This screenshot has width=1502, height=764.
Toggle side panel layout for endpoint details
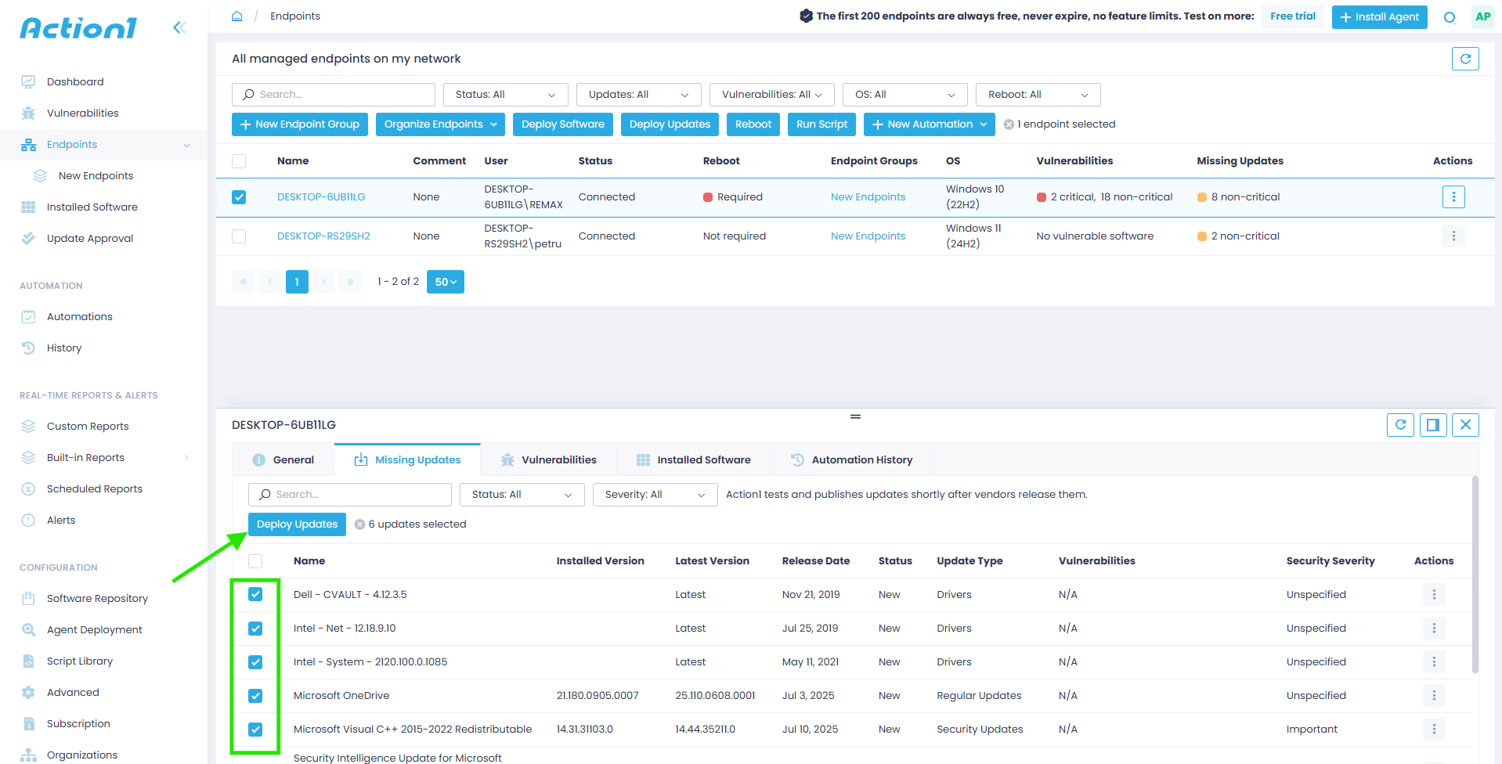(1432, 425)
